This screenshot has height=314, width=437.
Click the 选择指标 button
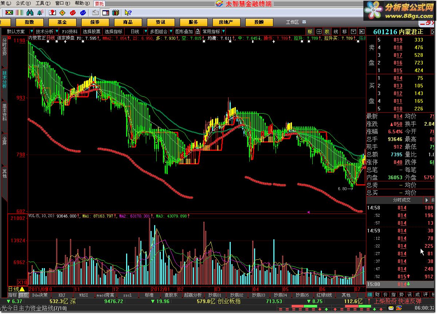pos(113,31)
